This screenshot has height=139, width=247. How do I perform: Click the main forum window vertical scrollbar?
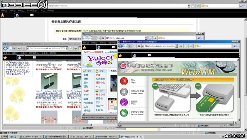click(245, 66)
